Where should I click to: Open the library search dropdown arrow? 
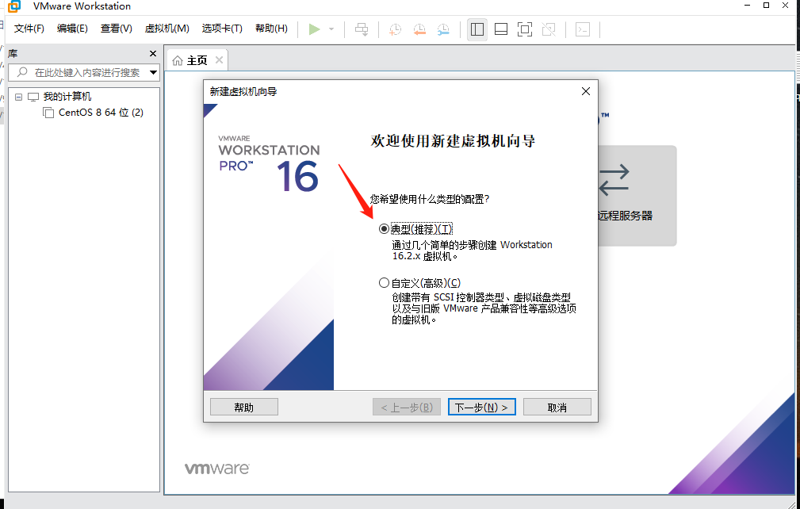pos(153,72)
